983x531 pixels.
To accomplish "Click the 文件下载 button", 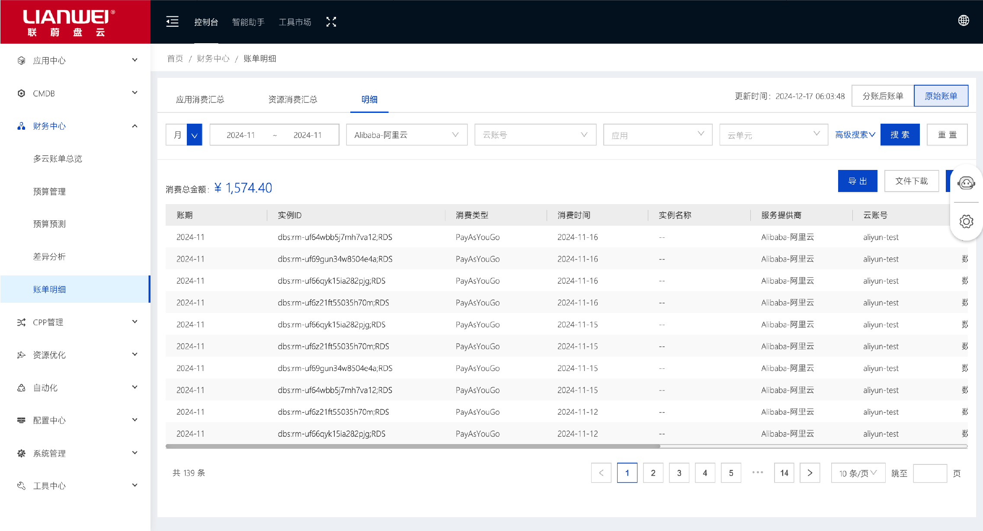I will (x=912, y=181).
